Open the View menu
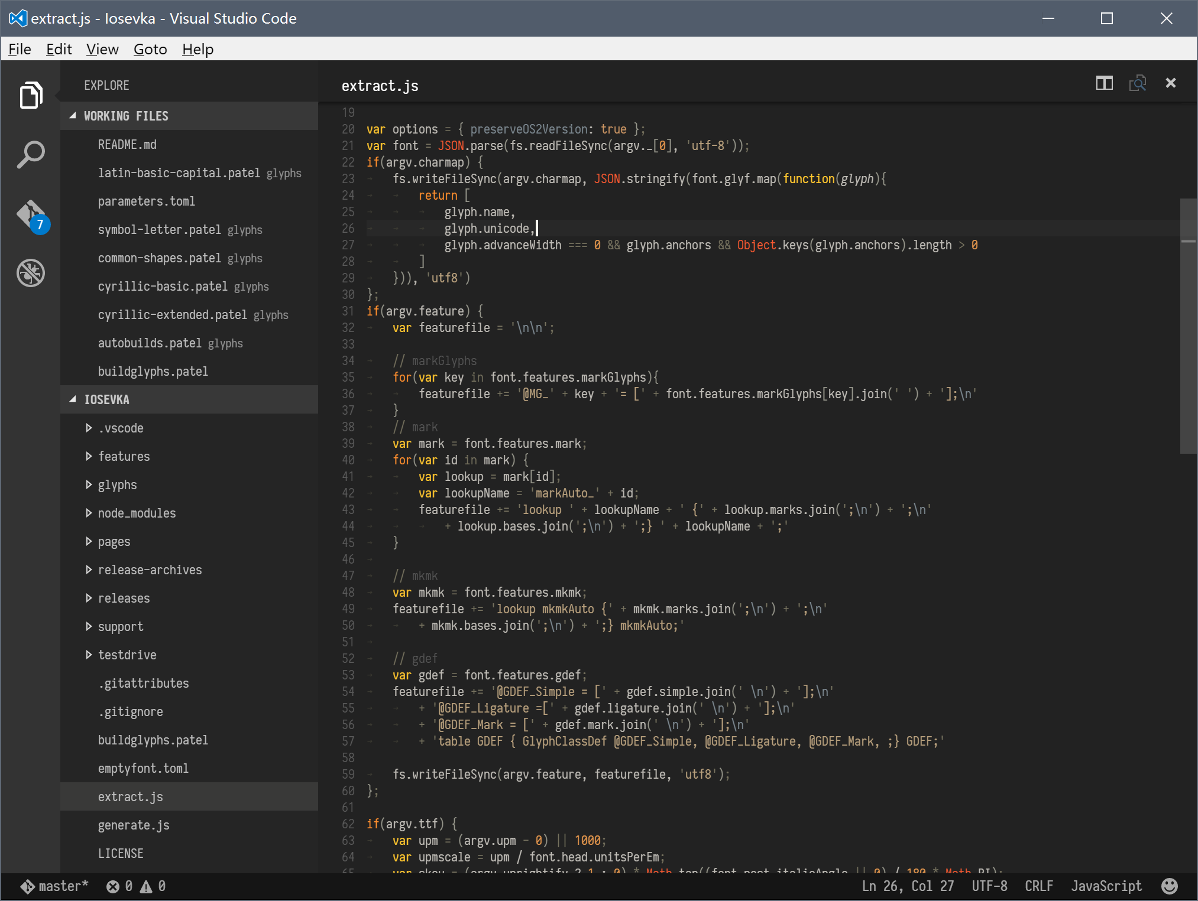The height and width of the screenshot is (901, 1198). 102,49
